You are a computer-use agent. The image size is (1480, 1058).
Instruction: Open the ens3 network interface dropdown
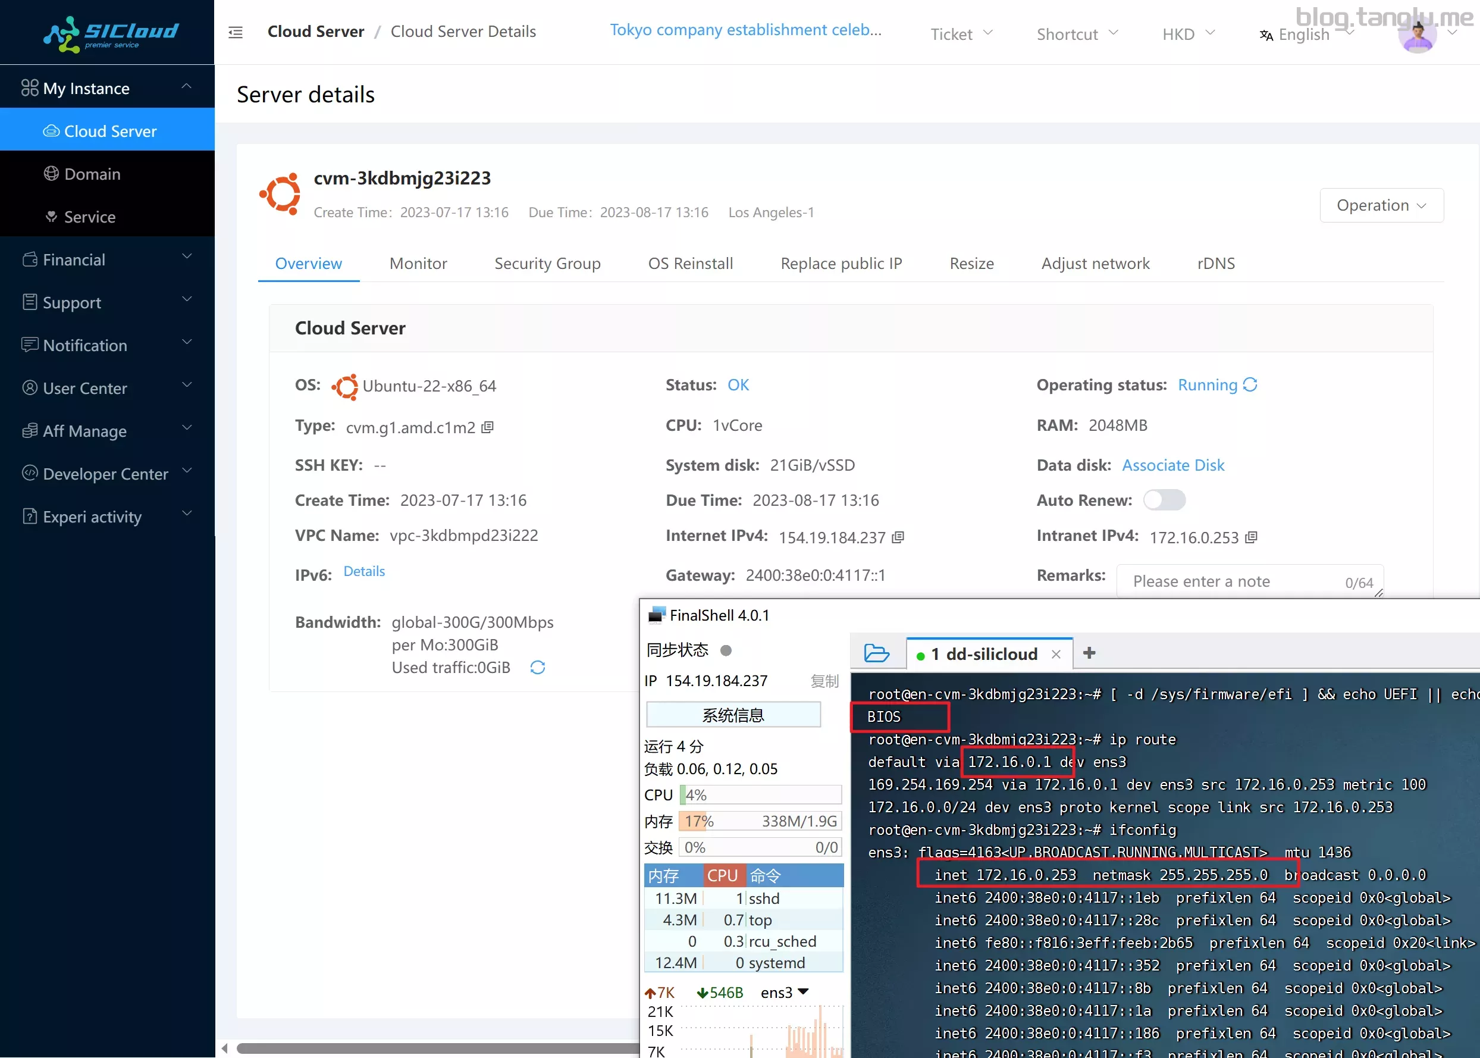click(x=803, y=991)
